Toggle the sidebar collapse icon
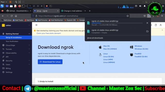 point(36,25)
